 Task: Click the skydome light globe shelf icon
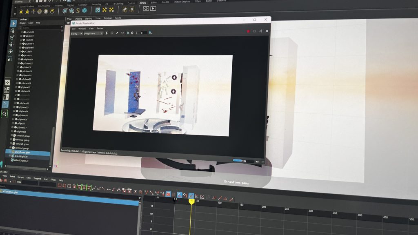click(x=40, y=11)
